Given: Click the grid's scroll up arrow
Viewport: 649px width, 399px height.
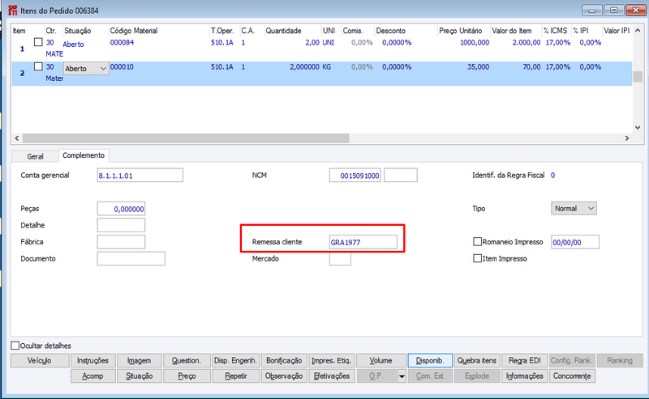Looking at the screenshot, I should tap(638, 30).
